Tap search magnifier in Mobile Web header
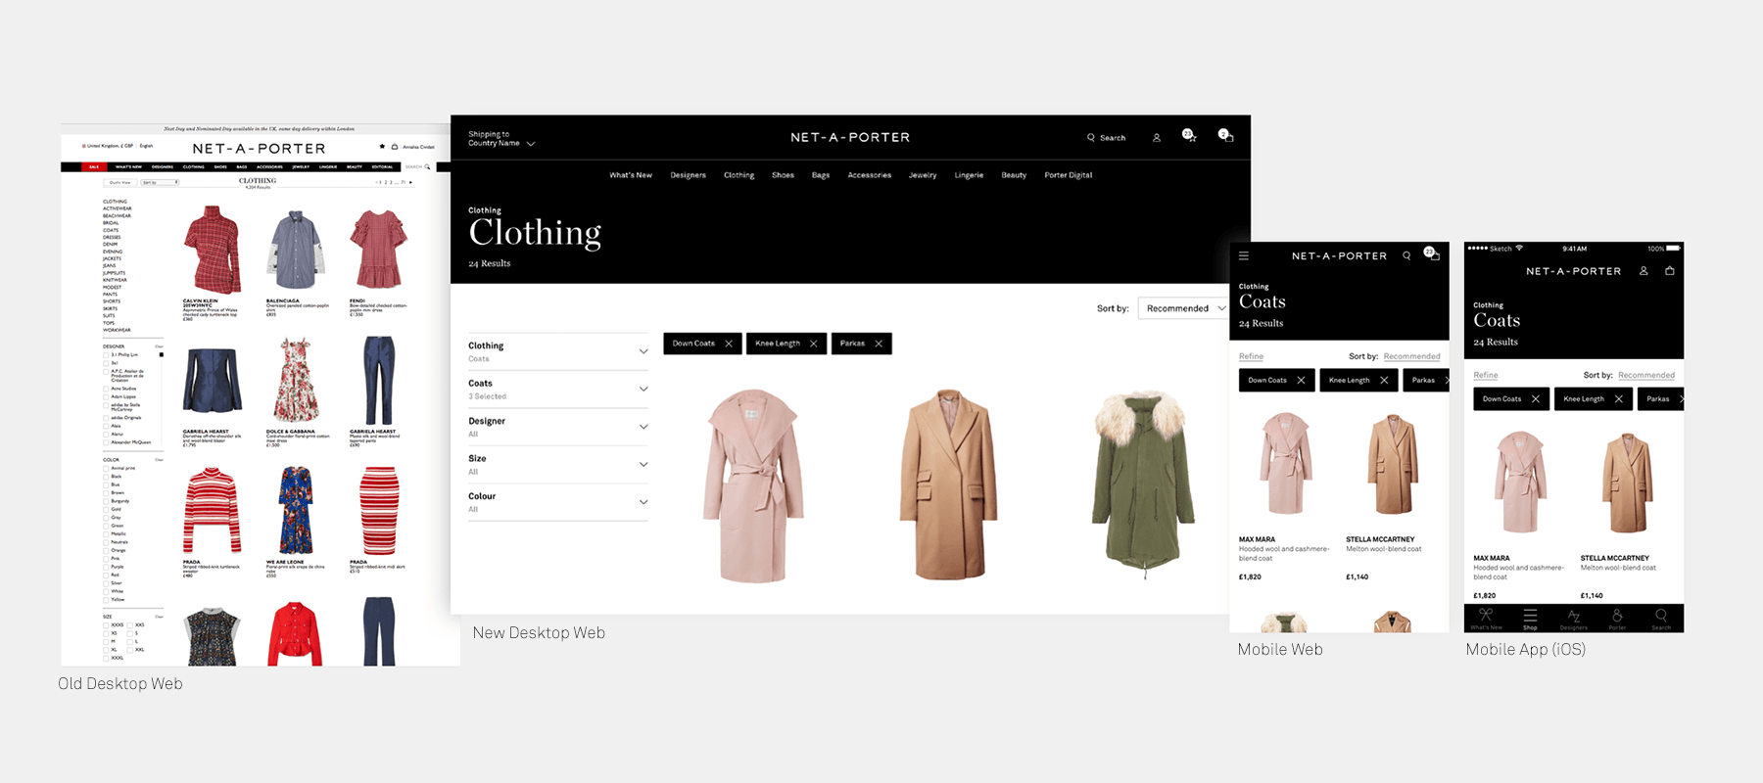Screen dimensions: 1763x783 (x=1406, y=255)
